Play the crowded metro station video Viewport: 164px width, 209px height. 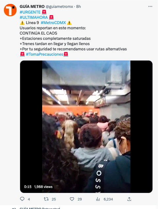86,127
